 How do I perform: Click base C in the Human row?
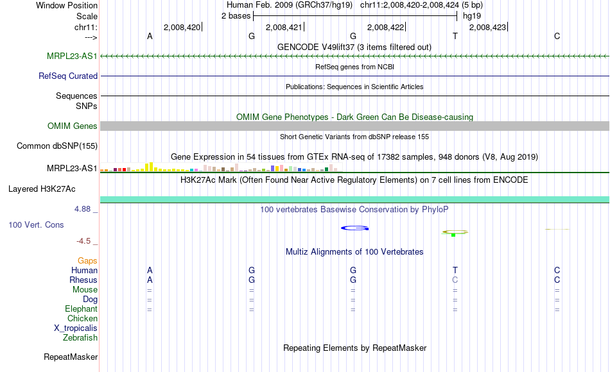coord(557,270)
